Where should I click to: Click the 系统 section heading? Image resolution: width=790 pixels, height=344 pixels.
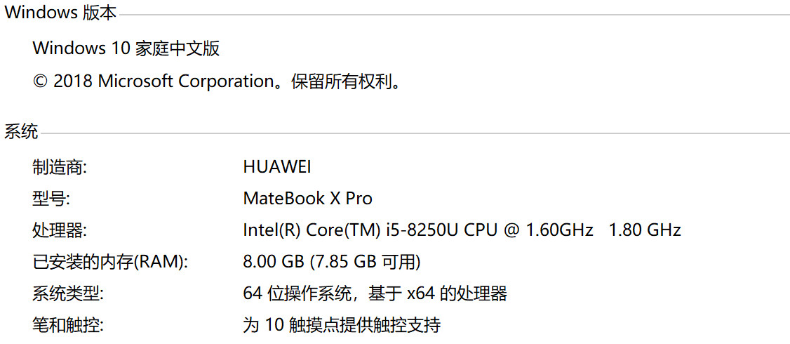21,131
